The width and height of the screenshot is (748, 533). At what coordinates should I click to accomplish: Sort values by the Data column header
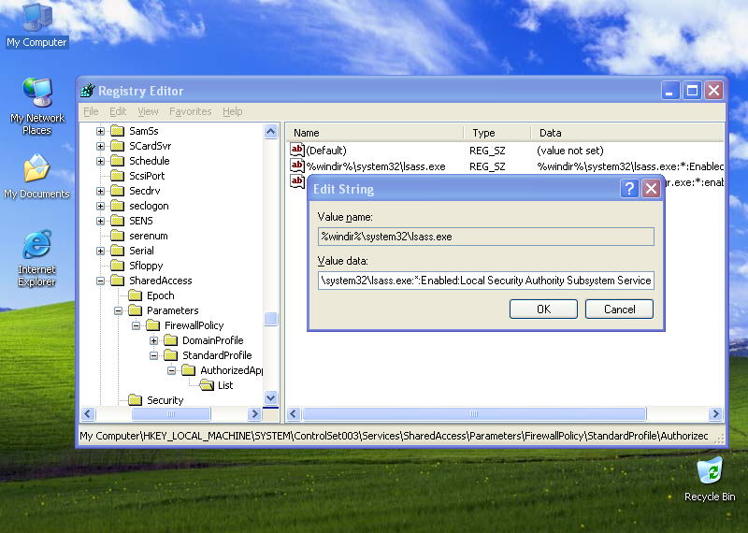pyautogui.click(x=627, y=133)
